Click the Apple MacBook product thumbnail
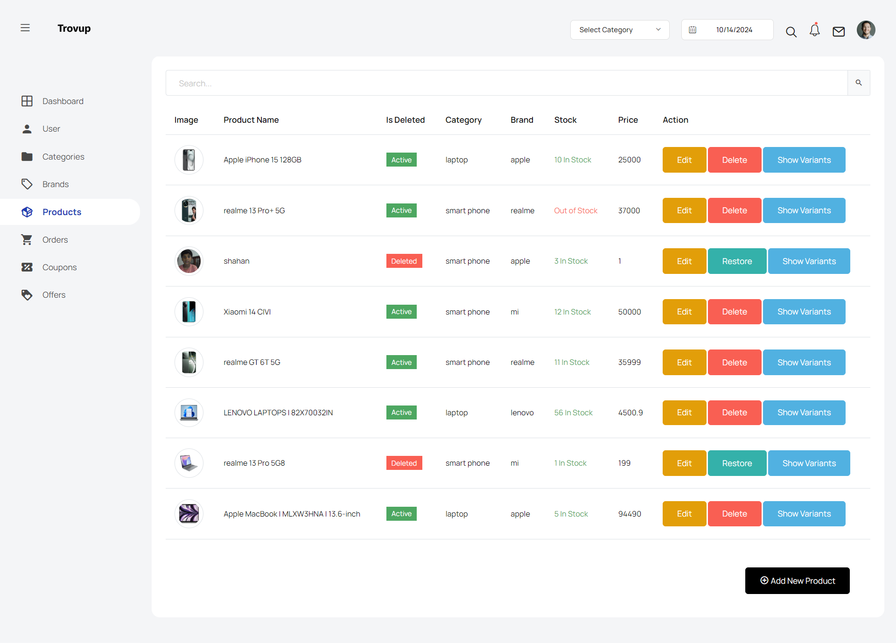896x643 pixels. (x=189, y=514)
